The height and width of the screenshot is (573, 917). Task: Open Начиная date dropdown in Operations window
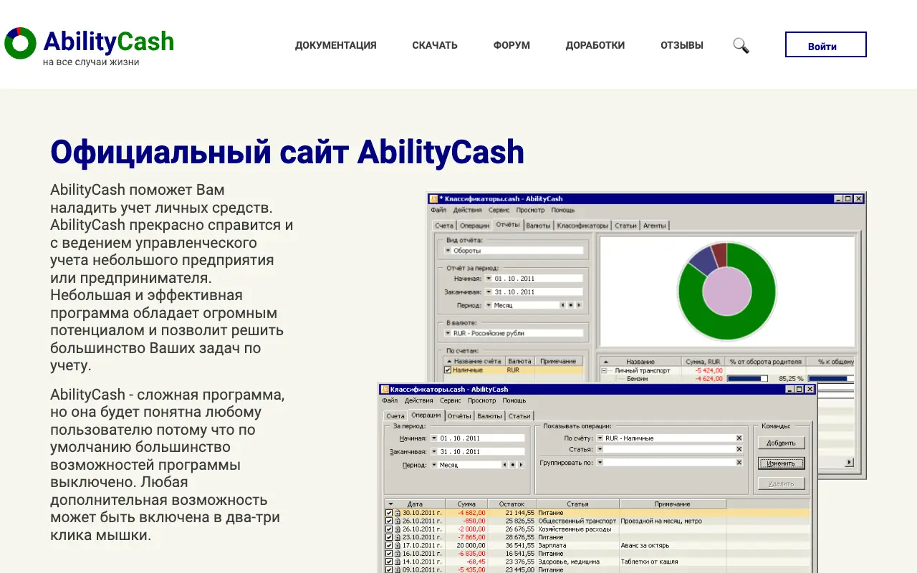(x=433, y=438)
